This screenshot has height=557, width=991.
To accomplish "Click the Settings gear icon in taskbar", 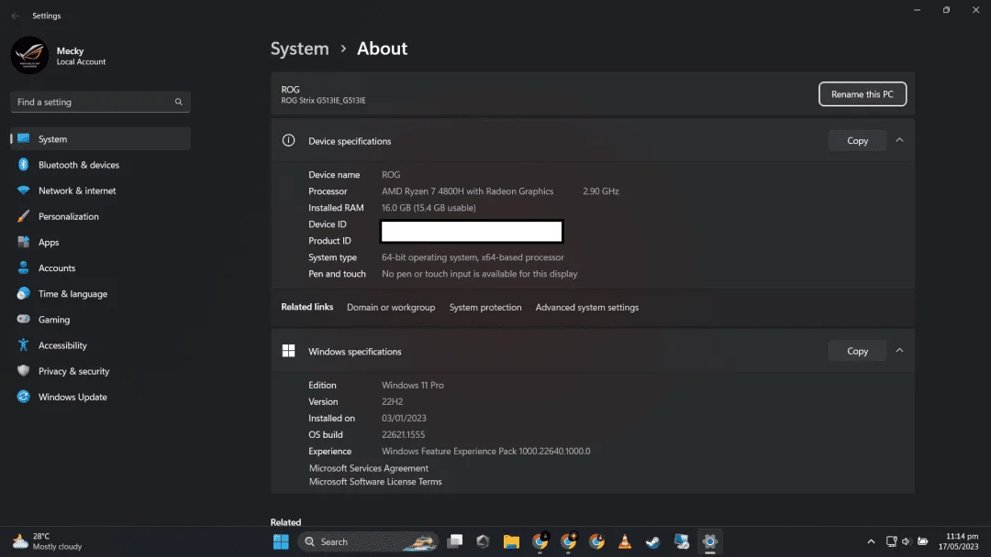I will tap(709, 541).
